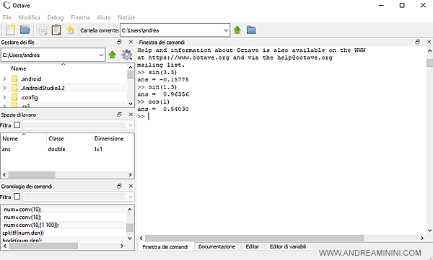Image resolution: width=433 pixels, height=260 pixels.
Task: Open the Debug menu
Action: (56, 17)
